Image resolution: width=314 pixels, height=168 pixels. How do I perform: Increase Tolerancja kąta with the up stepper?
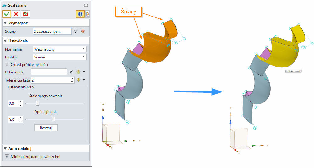coord(72,79)
